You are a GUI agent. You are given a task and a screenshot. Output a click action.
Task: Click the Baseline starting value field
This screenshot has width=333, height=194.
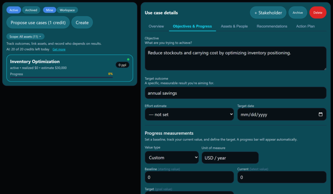tap(189, 177)
